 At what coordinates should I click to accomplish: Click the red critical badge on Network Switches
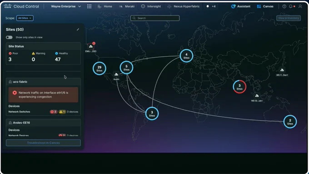54,112
